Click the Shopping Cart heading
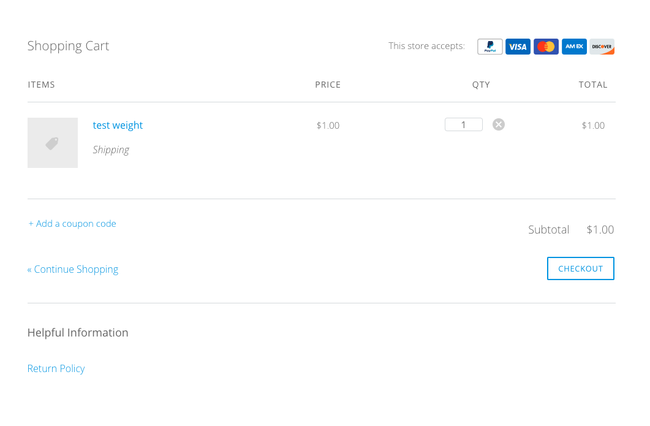650x426 pixels. 69,46
